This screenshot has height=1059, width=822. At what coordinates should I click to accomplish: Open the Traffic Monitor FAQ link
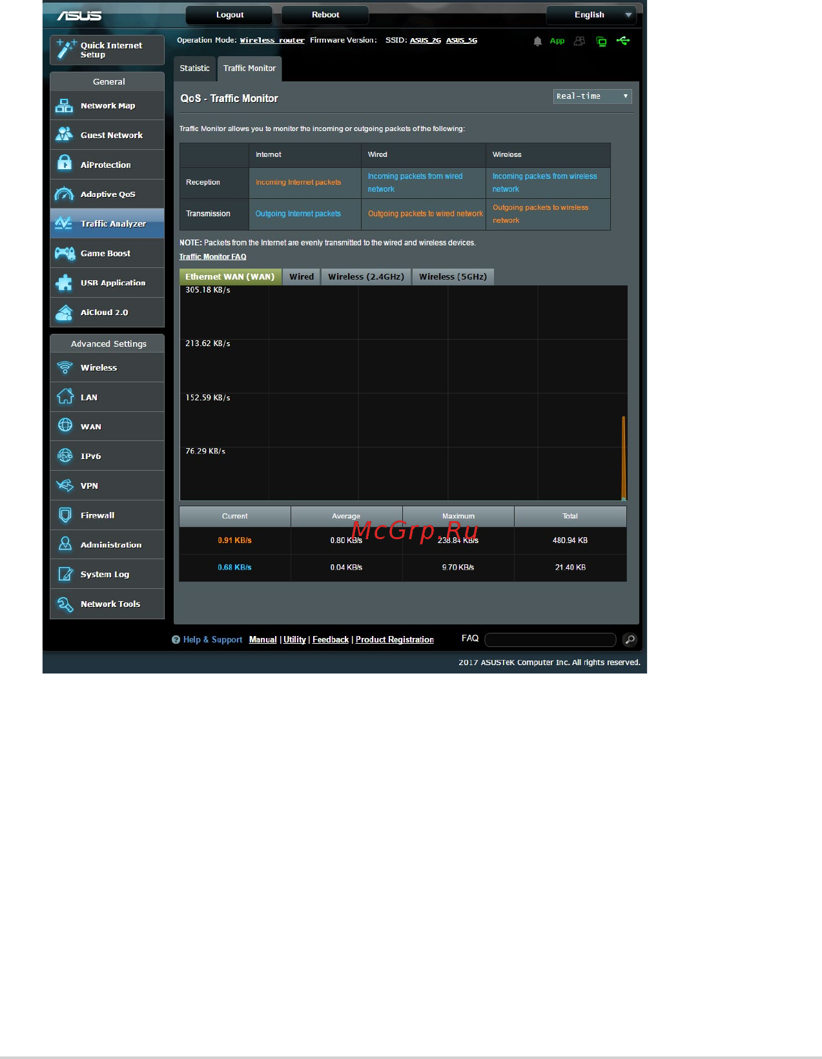[x=212, y=257]
